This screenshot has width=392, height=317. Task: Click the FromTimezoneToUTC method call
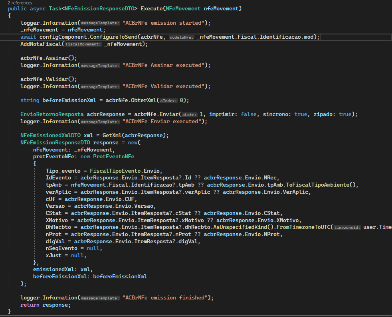pos(303,227)
